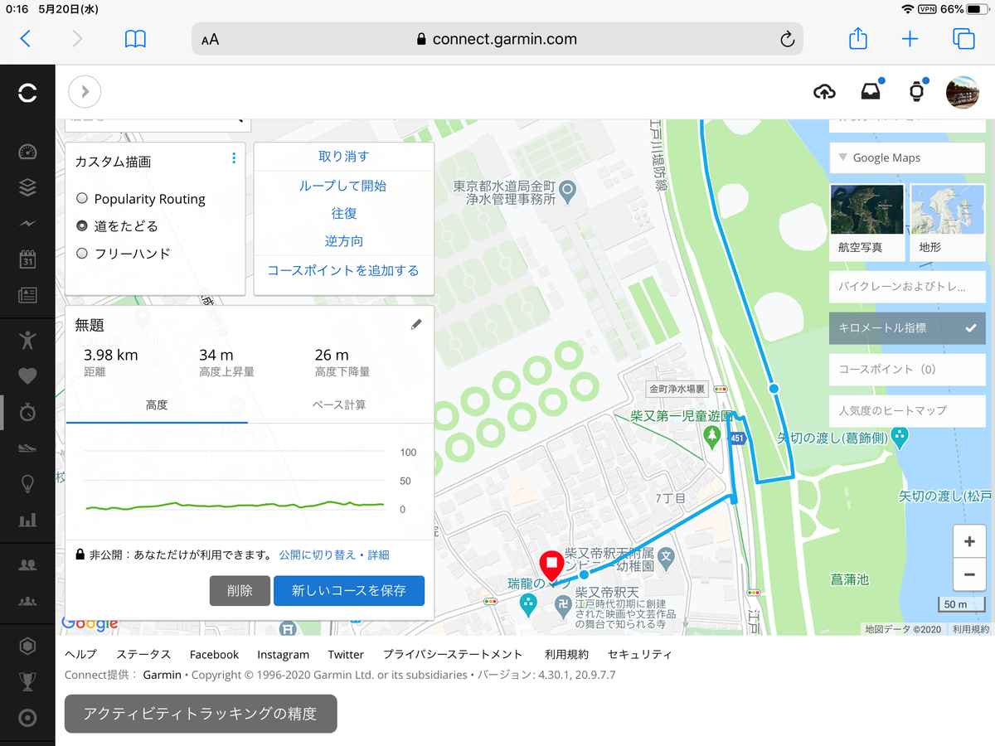
Task: Click 新しいコースを保存 button
Action: pyautogui.click(x=349, y=591)
